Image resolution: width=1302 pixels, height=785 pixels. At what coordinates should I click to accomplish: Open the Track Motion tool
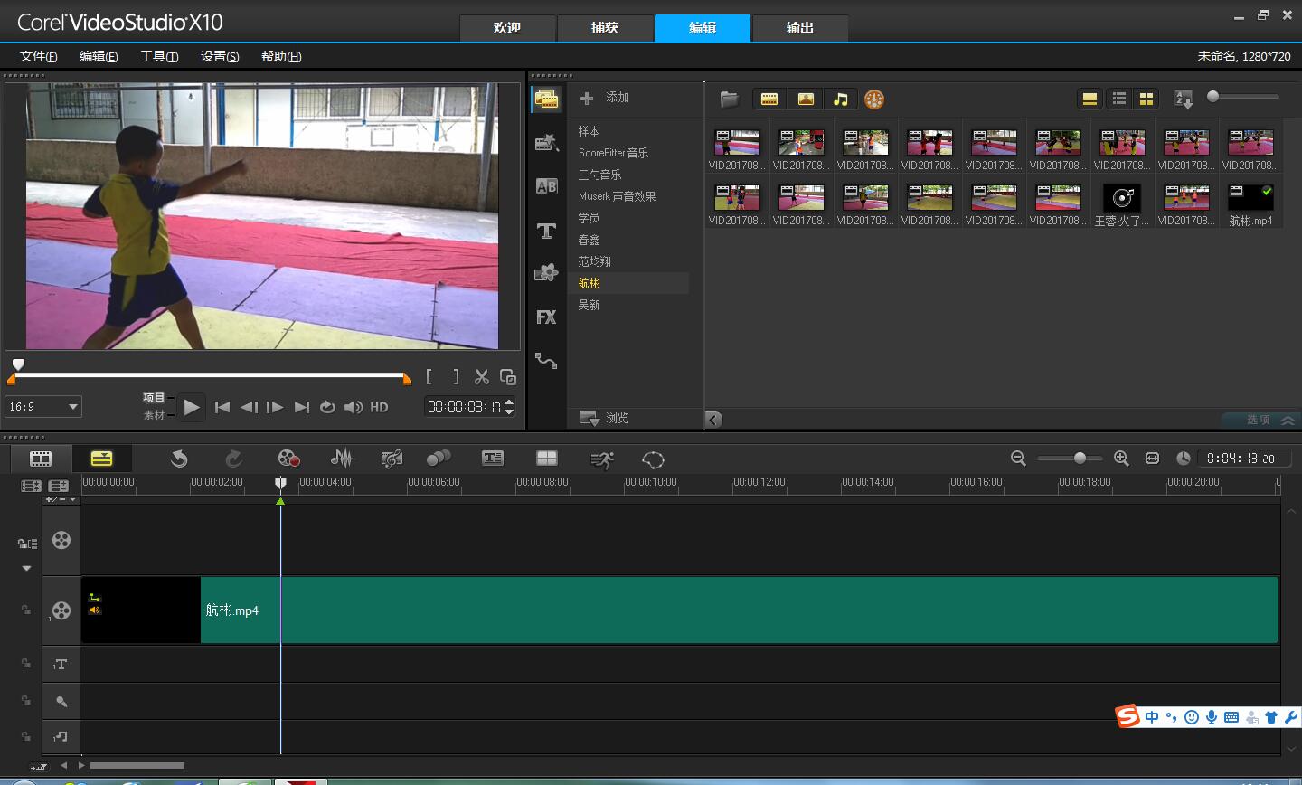coord(439,459)
